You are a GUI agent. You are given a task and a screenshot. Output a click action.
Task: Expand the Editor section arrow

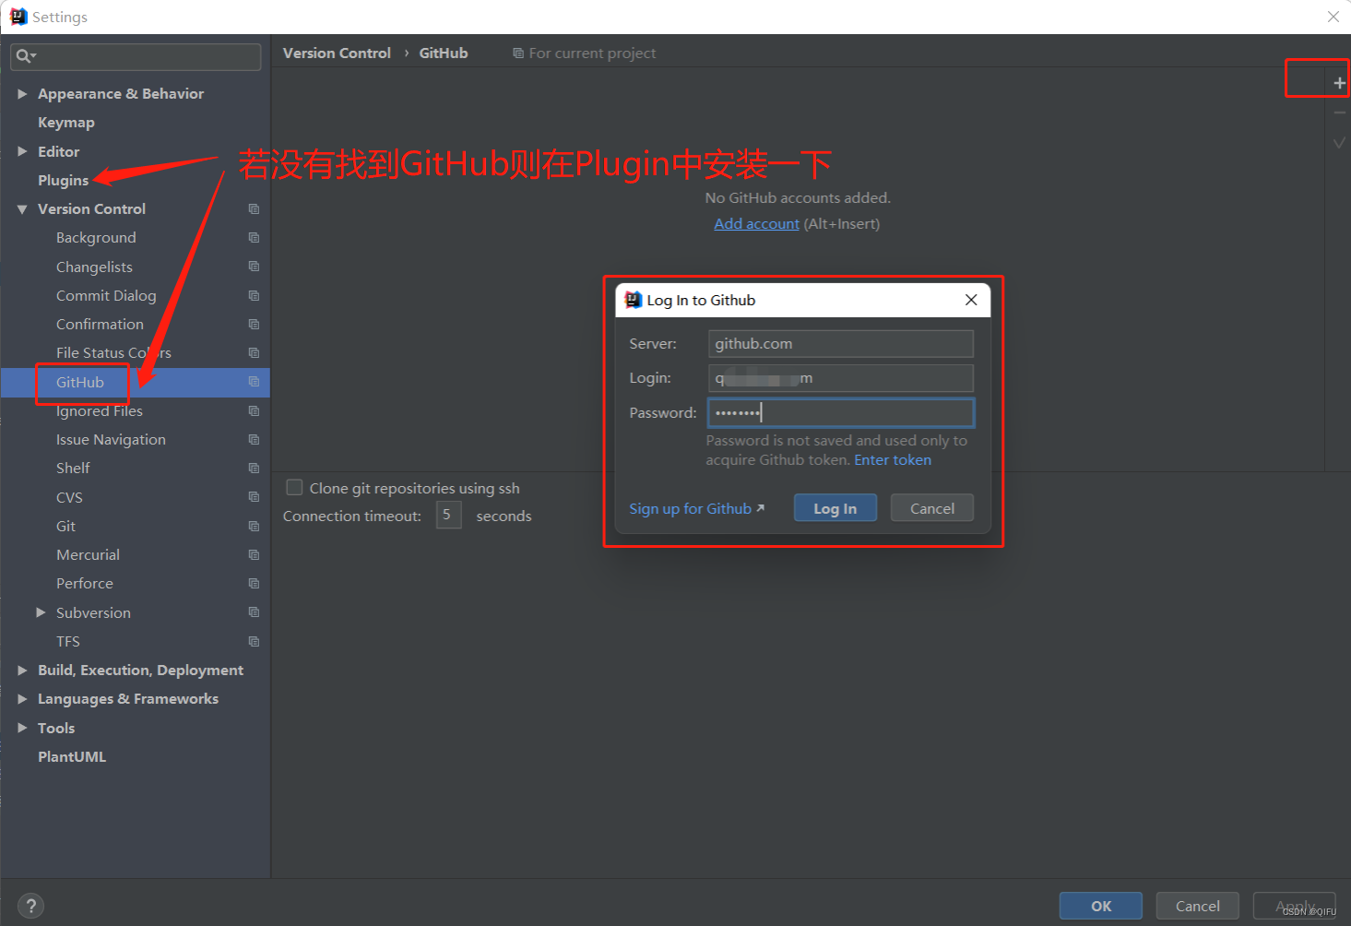pos(22,151)
